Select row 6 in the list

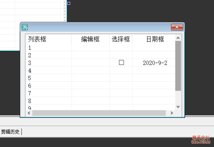coord(100,86)
